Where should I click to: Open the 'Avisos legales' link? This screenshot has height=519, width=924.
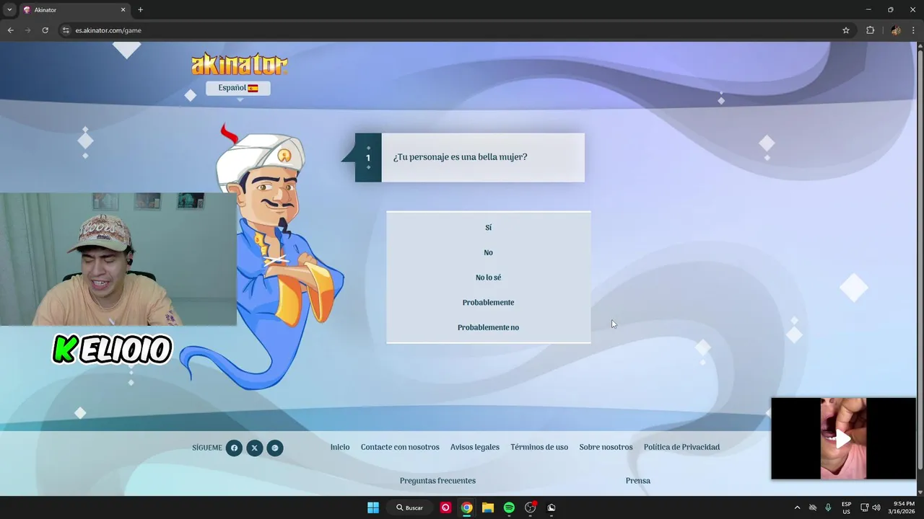[x=475, y=447]
